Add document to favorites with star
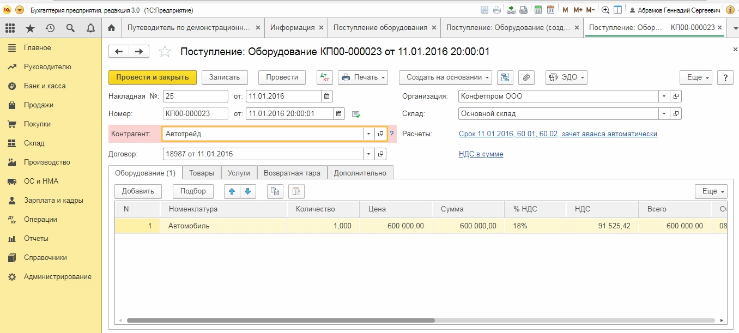The width and height of the screenshot is (739, 333). coord(164,52)
